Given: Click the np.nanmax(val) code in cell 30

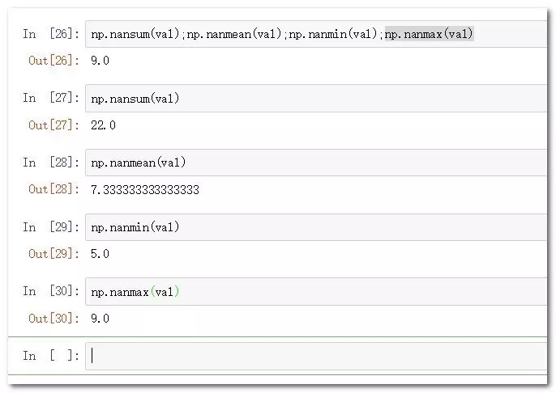Looking at the screenshot, I should [x=135, y=292].
